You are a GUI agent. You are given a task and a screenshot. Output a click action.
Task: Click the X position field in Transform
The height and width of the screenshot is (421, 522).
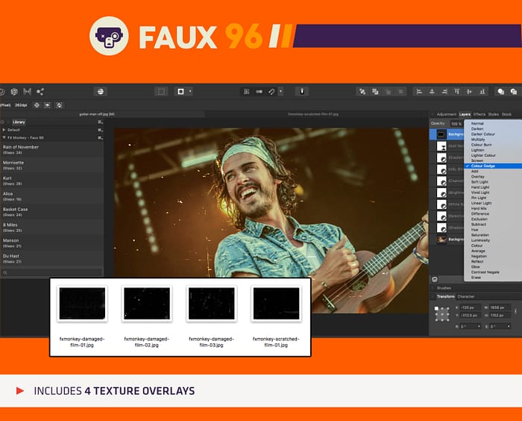[x=470, y=308]
